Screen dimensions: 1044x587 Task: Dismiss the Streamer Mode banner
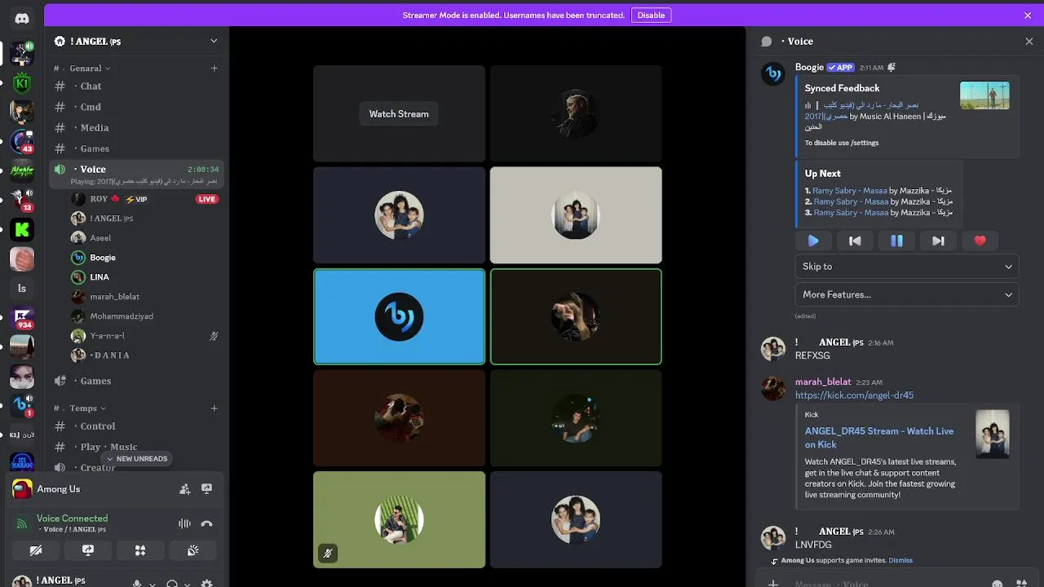1028,15
